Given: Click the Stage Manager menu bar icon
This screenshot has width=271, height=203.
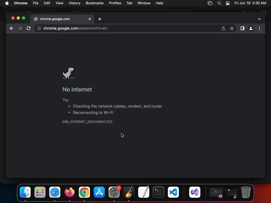Looking at the screenshot, I should (x=210, y=3).
